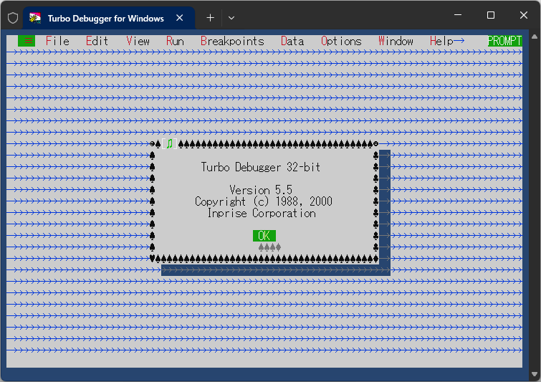
Task: Click OK in the about dialog
Action: pyautogui.click(x=264, y=236)
